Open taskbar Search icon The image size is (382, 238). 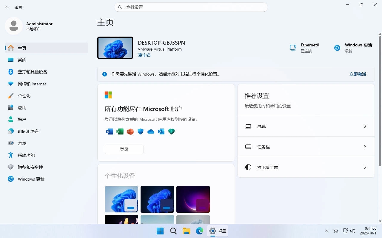tap(173, 231)
